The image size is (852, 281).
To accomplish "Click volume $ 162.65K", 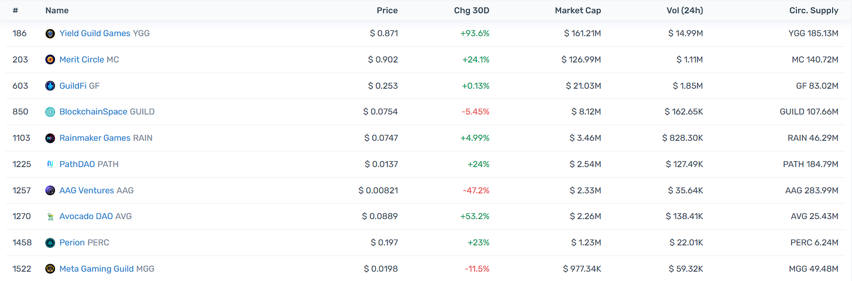I will click(x=684, y=112).
